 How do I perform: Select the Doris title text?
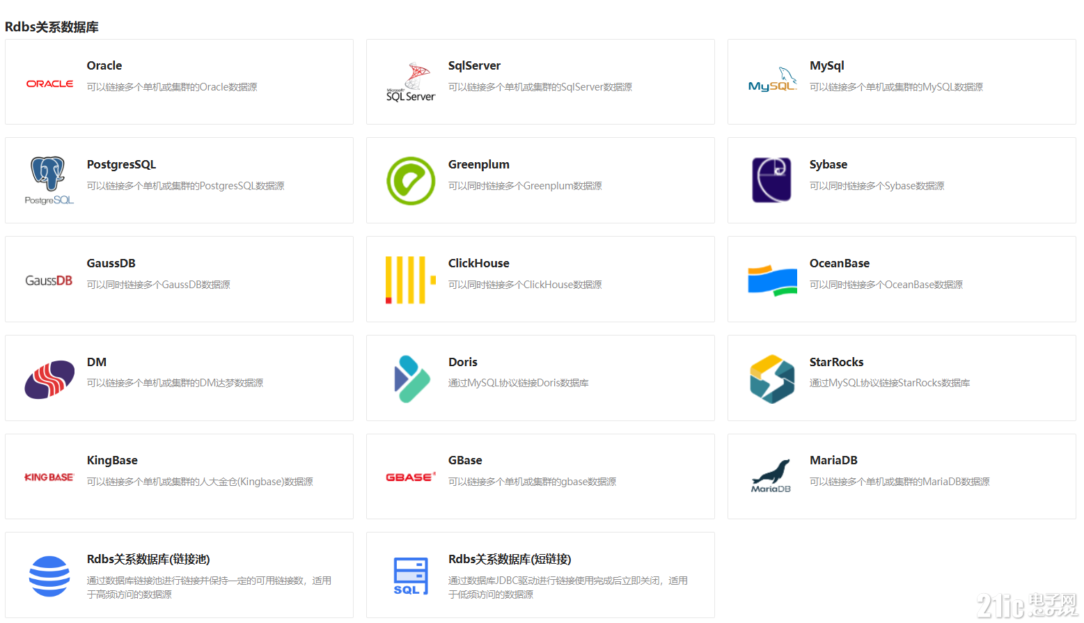(462, 362)
